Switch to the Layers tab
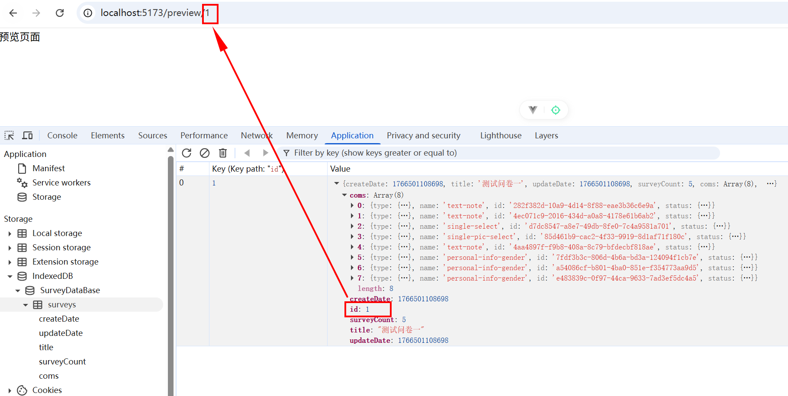The width and height of the screenshot is (788, 396). [x=547, y=135]
